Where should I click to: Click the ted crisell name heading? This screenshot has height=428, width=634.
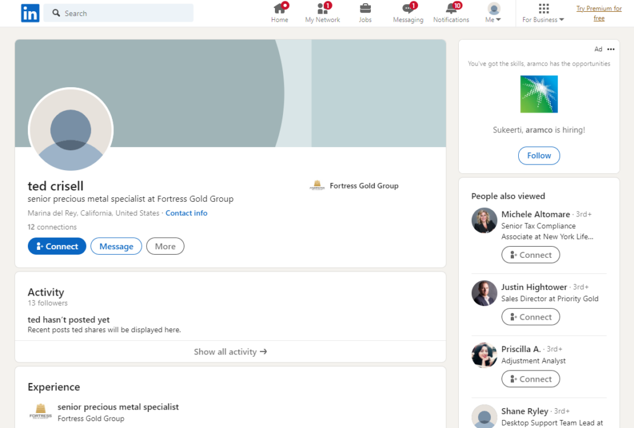pyautogui.click(x=55, y=186)
